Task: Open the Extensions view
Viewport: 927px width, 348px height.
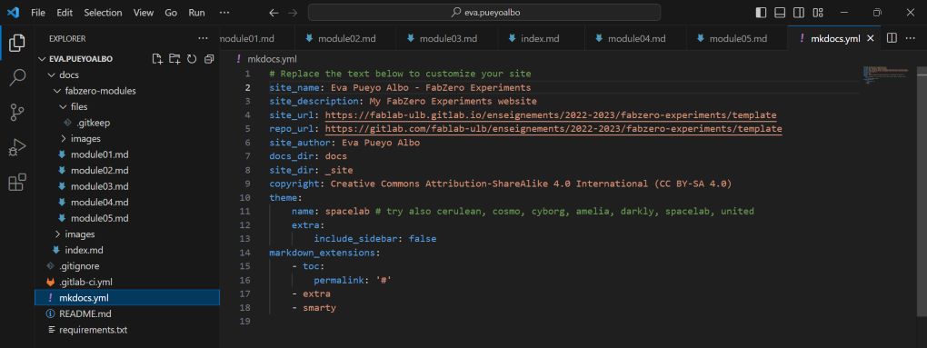Action: (x=17, y=182)
